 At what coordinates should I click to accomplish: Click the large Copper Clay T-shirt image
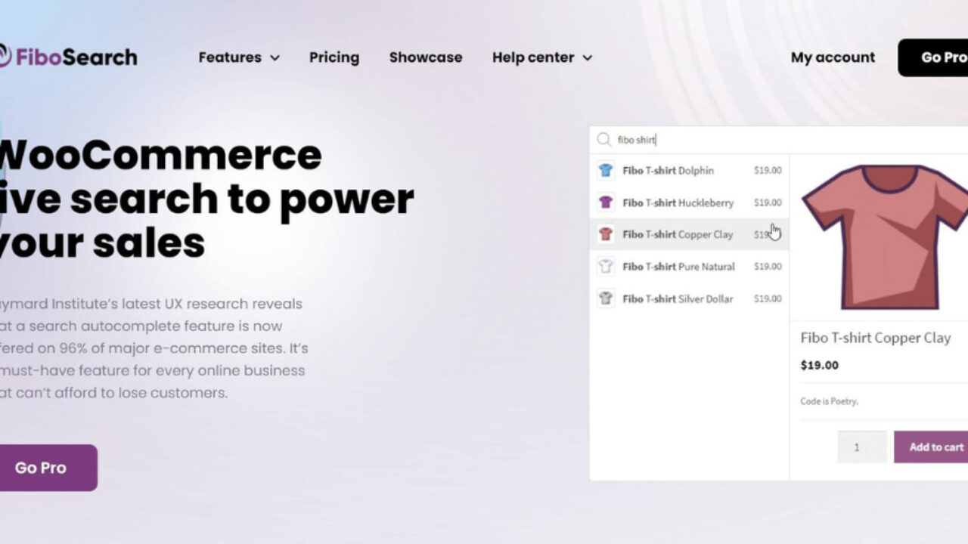885,237
